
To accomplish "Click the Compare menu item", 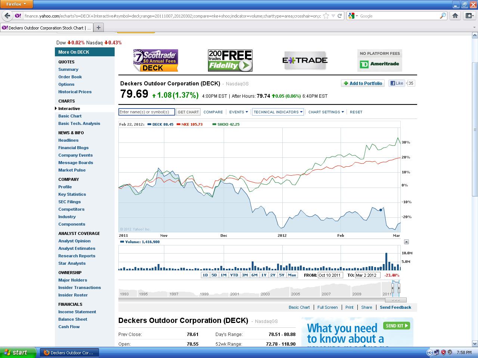I will (x=213, y=112).
